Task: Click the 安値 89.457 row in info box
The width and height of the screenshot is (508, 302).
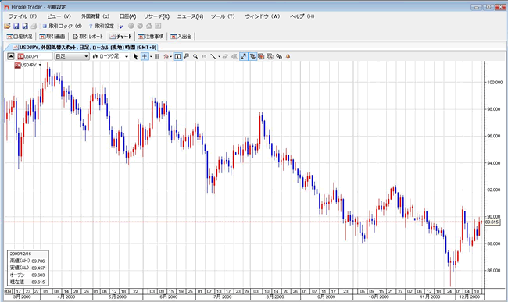Action: pyautogui.click(x=27, y=268)
